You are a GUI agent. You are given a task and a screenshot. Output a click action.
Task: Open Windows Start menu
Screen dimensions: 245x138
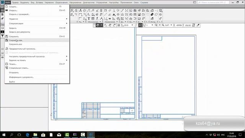click(4, 135)
